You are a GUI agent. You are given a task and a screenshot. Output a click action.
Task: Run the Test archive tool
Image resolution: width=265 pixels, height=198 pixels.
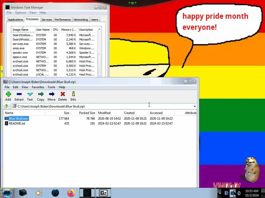click(x=30, y=96)
